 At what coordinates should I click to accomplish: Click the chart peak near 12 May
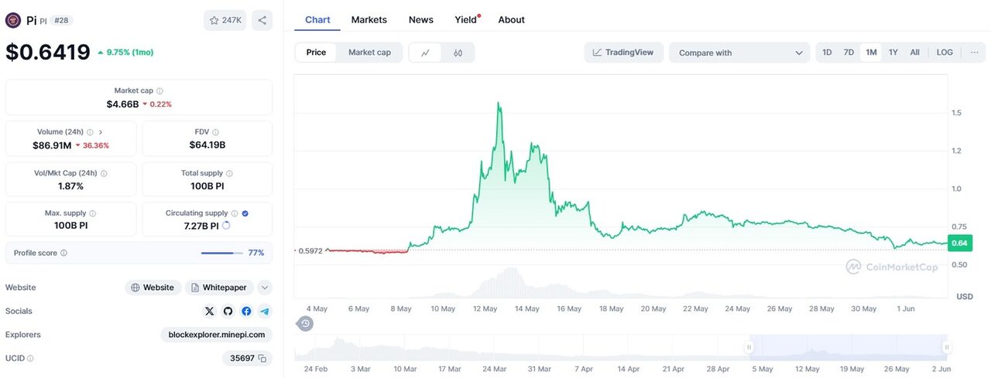click(x=498, y=103)
